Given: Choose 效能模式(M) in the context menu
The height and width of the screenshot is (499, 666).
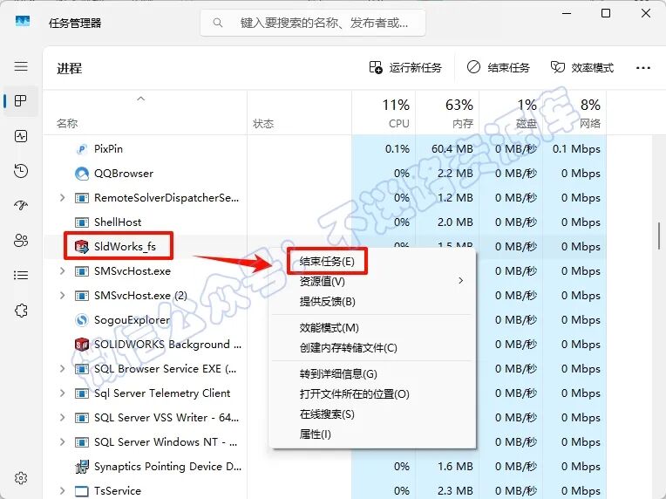Looking at the screenshot, I should pos(330,328).
